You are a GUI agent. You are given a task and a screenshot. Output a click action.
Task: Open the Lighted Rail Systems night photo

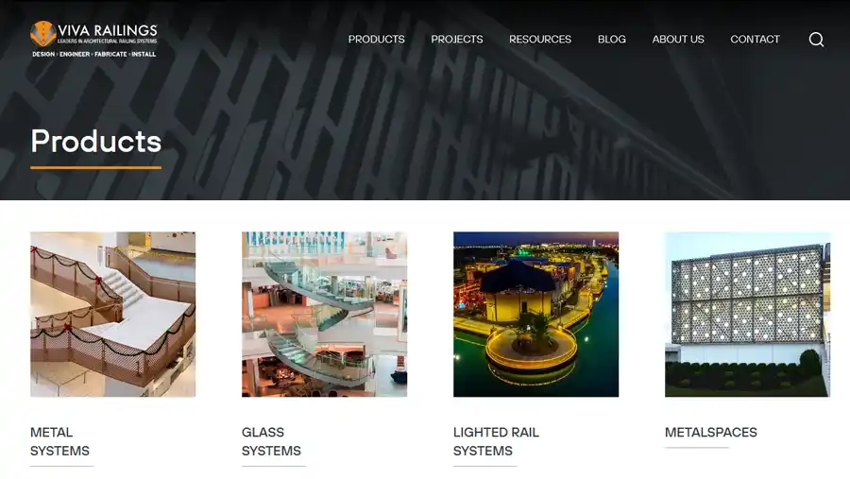[535, 314]
